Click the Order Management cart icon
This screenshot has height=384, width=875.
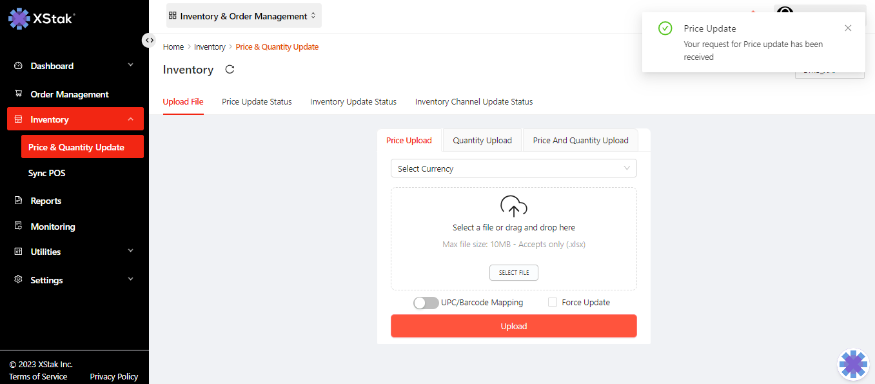[x=18, y=94]
